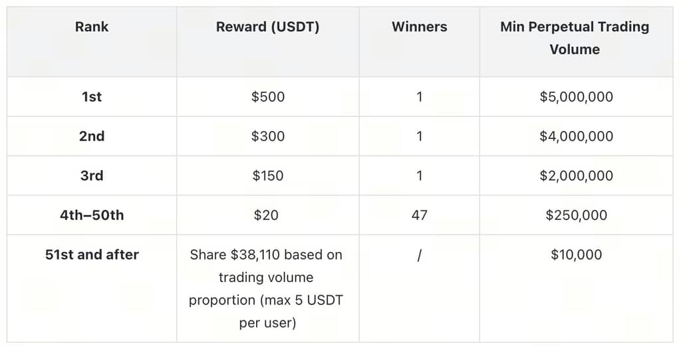
Task: Click the $250,000 minimum volume cell
Action: [577, 215]
